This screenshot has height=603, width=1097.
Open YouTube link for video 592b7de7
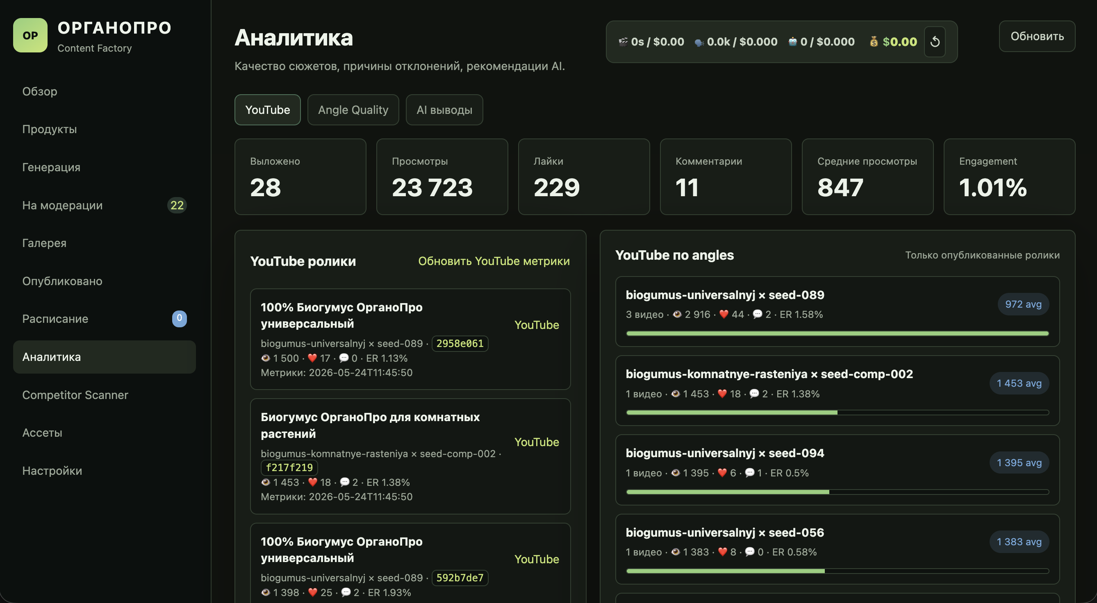[x=537, y=559]
